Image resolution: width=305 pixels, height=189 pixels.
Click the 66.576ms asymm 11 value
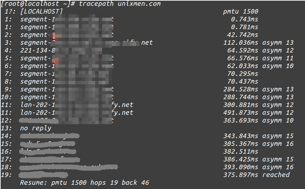[260, 58]
